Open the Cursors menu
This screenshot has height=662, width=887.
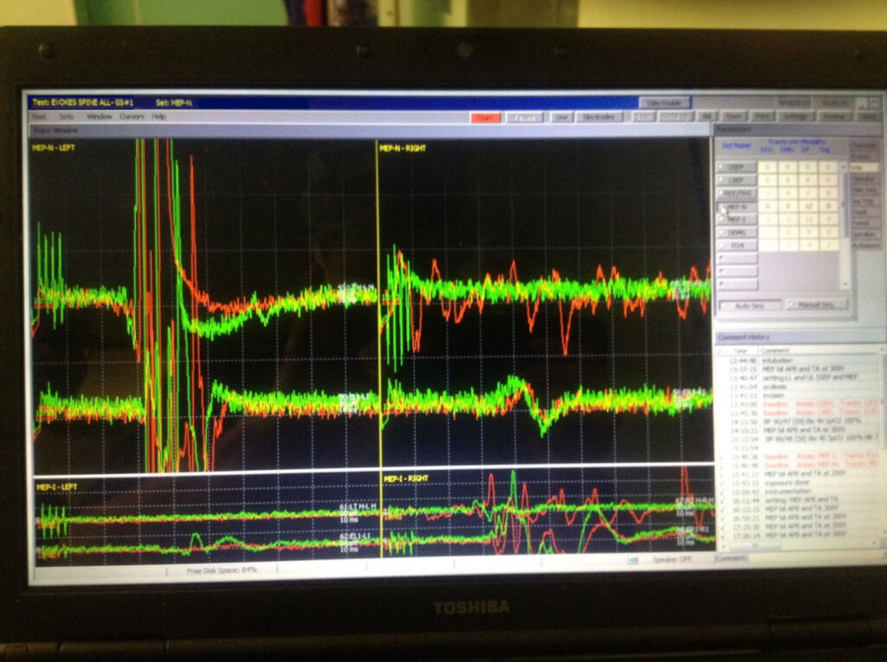[132, 116]
